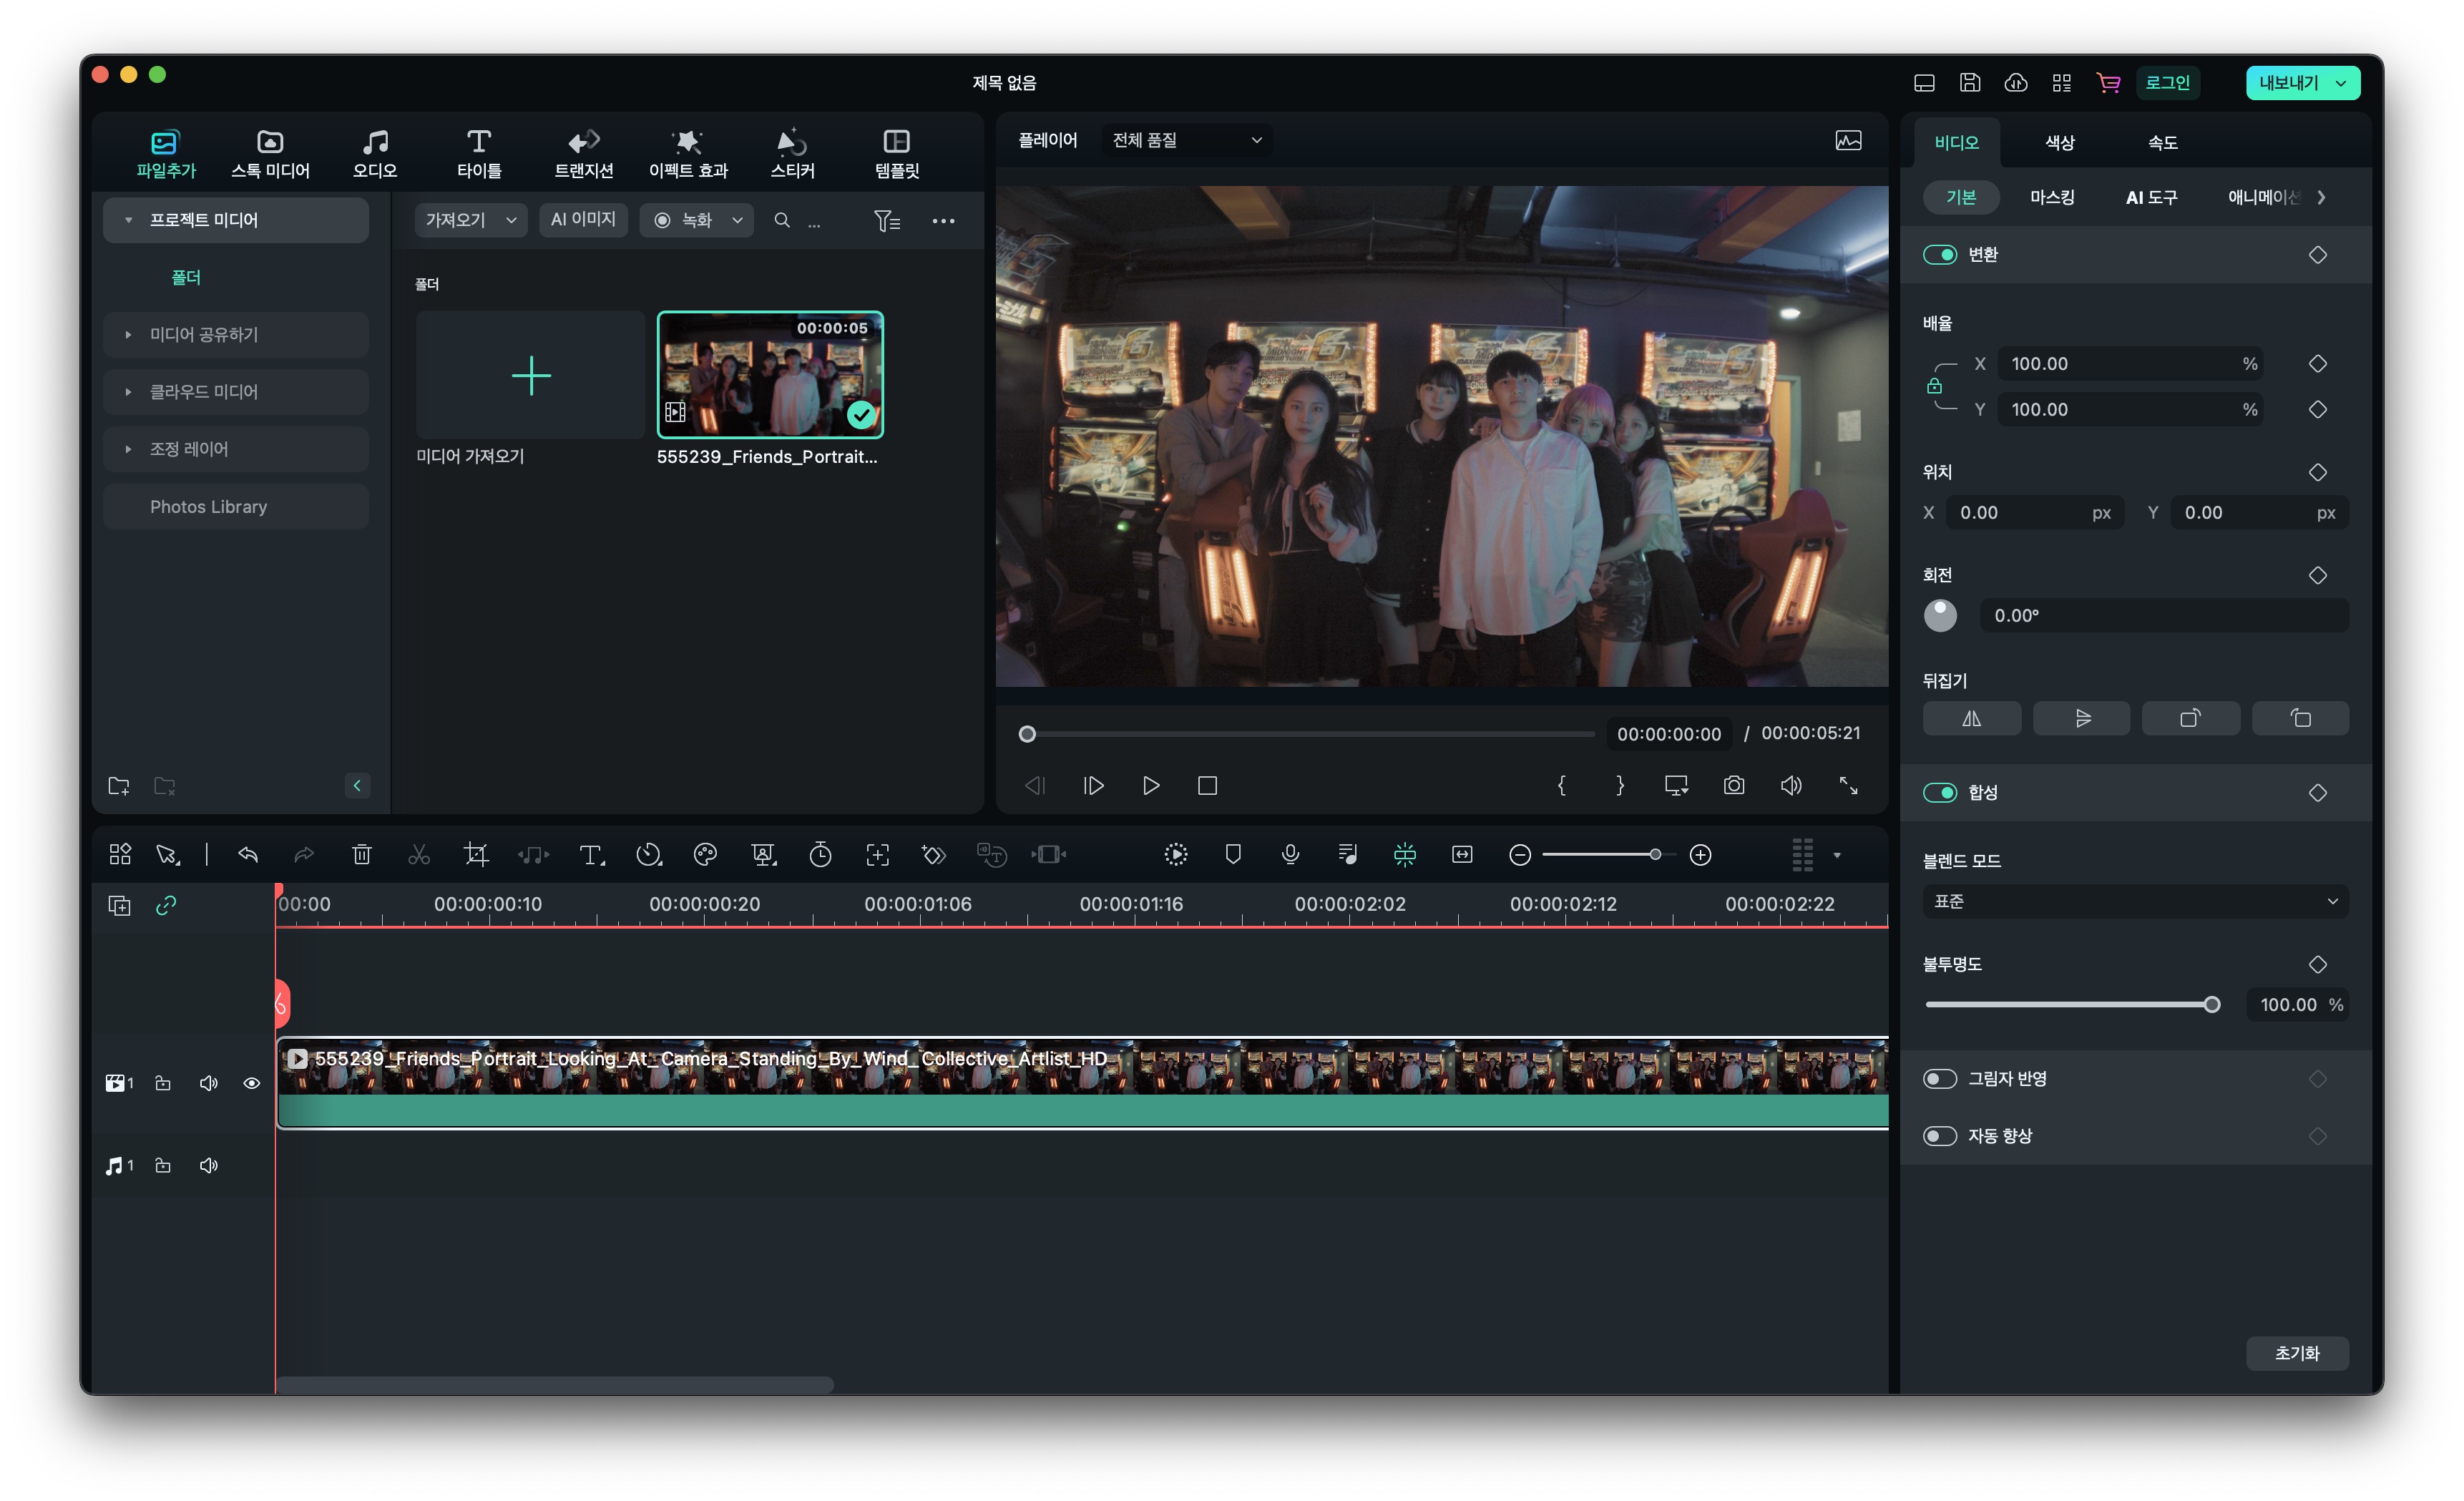Adjust the 불투명도 opacity slider
This screenshot has width=2464, height=1501.
tap(2210, 1004)
